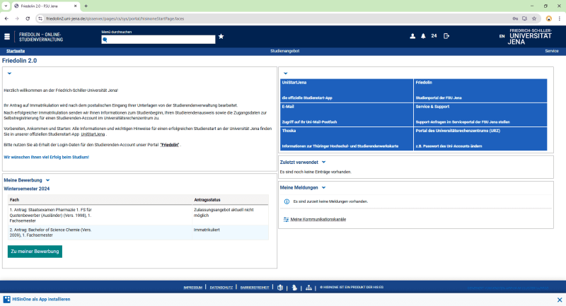Viewport: 566px width, 306px height.
Task: Click the footer shield help icon
Action: [x=280, y=287]
